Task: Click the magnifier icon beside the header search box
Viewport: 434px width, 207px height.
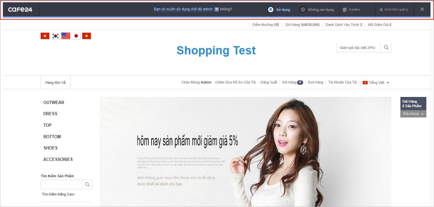Action: click(386, 48)
